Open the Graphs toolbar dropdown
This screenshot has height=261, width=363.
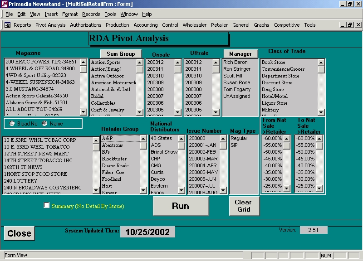click(261, 25)
